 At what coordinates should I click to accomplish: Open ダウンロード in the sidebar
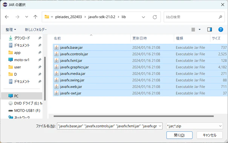22,38
